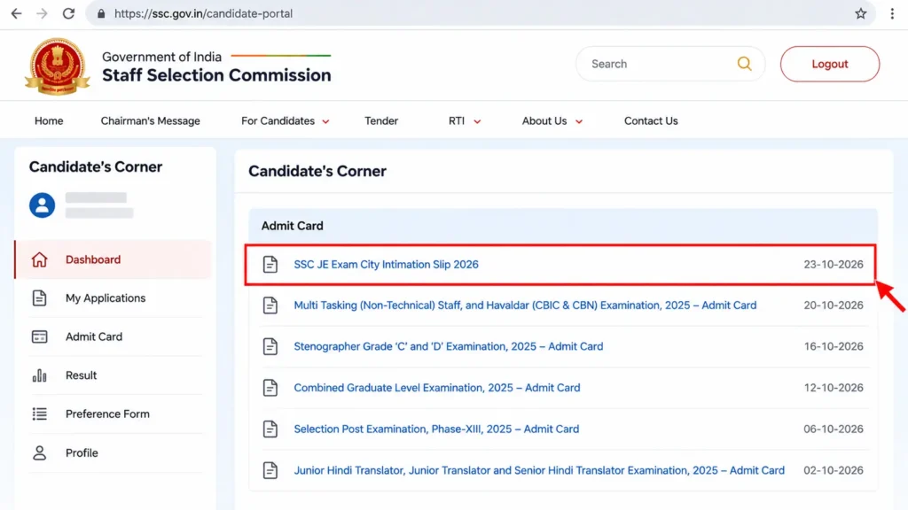Click the Logout button
Viewport: 908px width, 510px height.
[x=829, y=64]
